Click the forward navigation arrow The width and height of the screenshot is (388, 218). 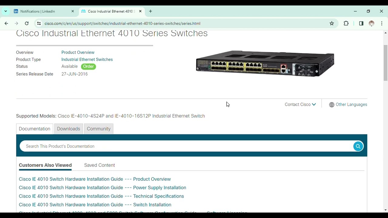point(16,23)
